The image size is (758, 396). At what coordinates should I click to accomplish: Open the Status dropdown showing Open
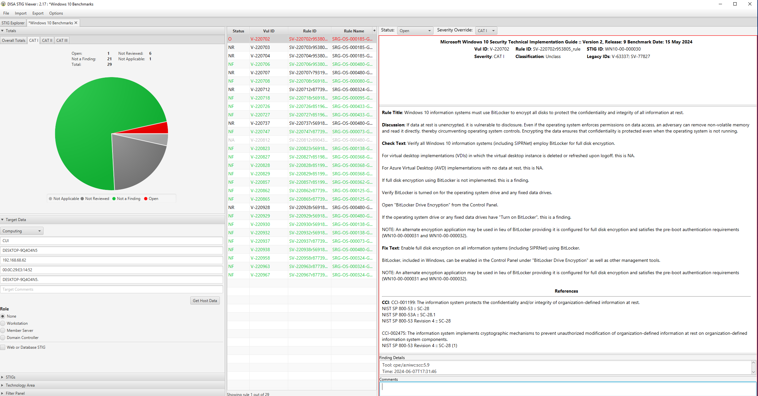point(415,31)
